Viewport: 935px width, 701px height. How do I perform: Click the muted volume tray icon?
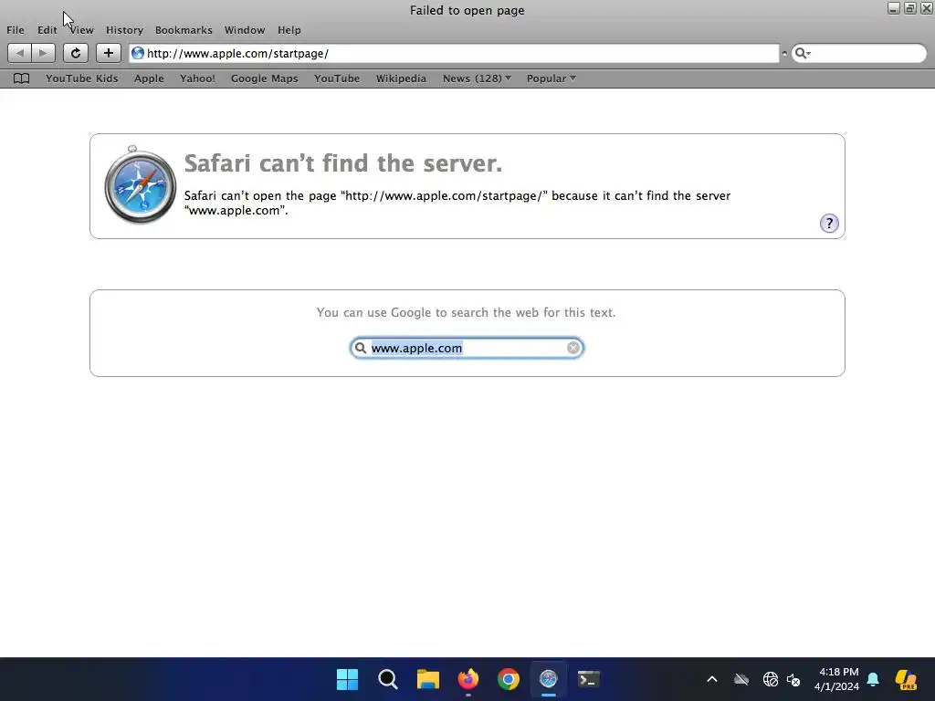(793, 679)
